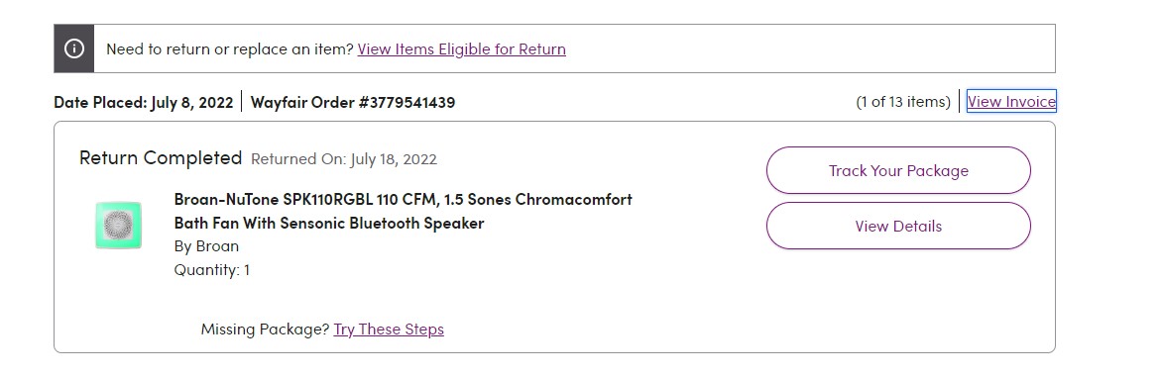Click the second line Bath Fan With Sensonic title
The width and height of the screenshot is (1161, 377).
click(x=329, y=224)
